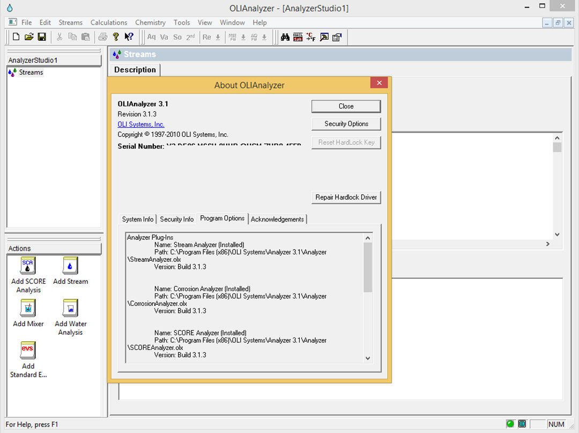Click the plug-ins list scroll up arrow

(367, 238)
